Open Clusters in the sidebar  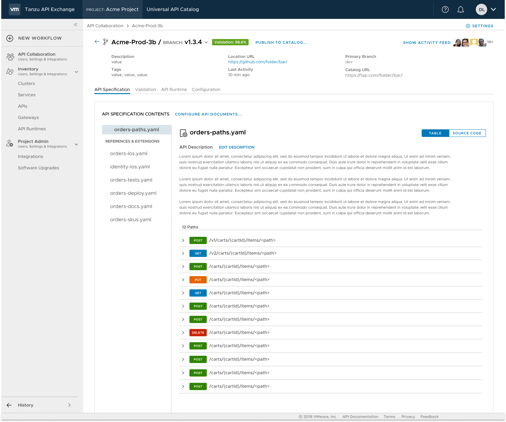point(26,84)
